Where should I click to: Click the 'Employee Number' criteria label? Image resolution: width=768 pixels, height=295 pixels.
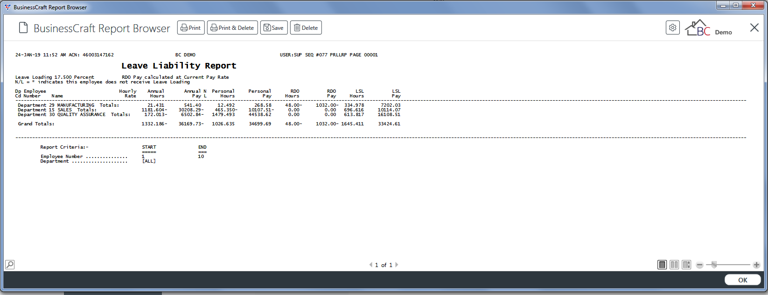62,157
